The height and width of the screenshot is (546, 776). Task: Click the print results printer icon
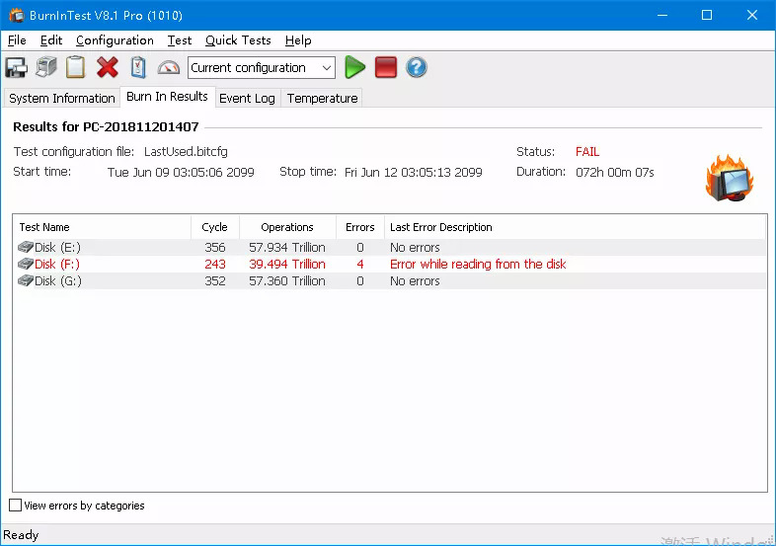tap(46, 68)
